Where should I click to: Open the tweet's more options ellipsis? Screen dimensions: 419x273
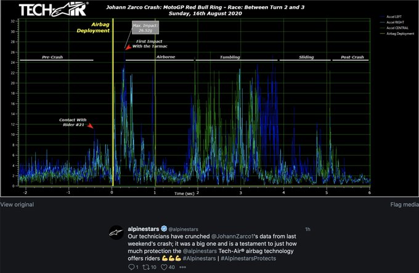click(182, 267)
